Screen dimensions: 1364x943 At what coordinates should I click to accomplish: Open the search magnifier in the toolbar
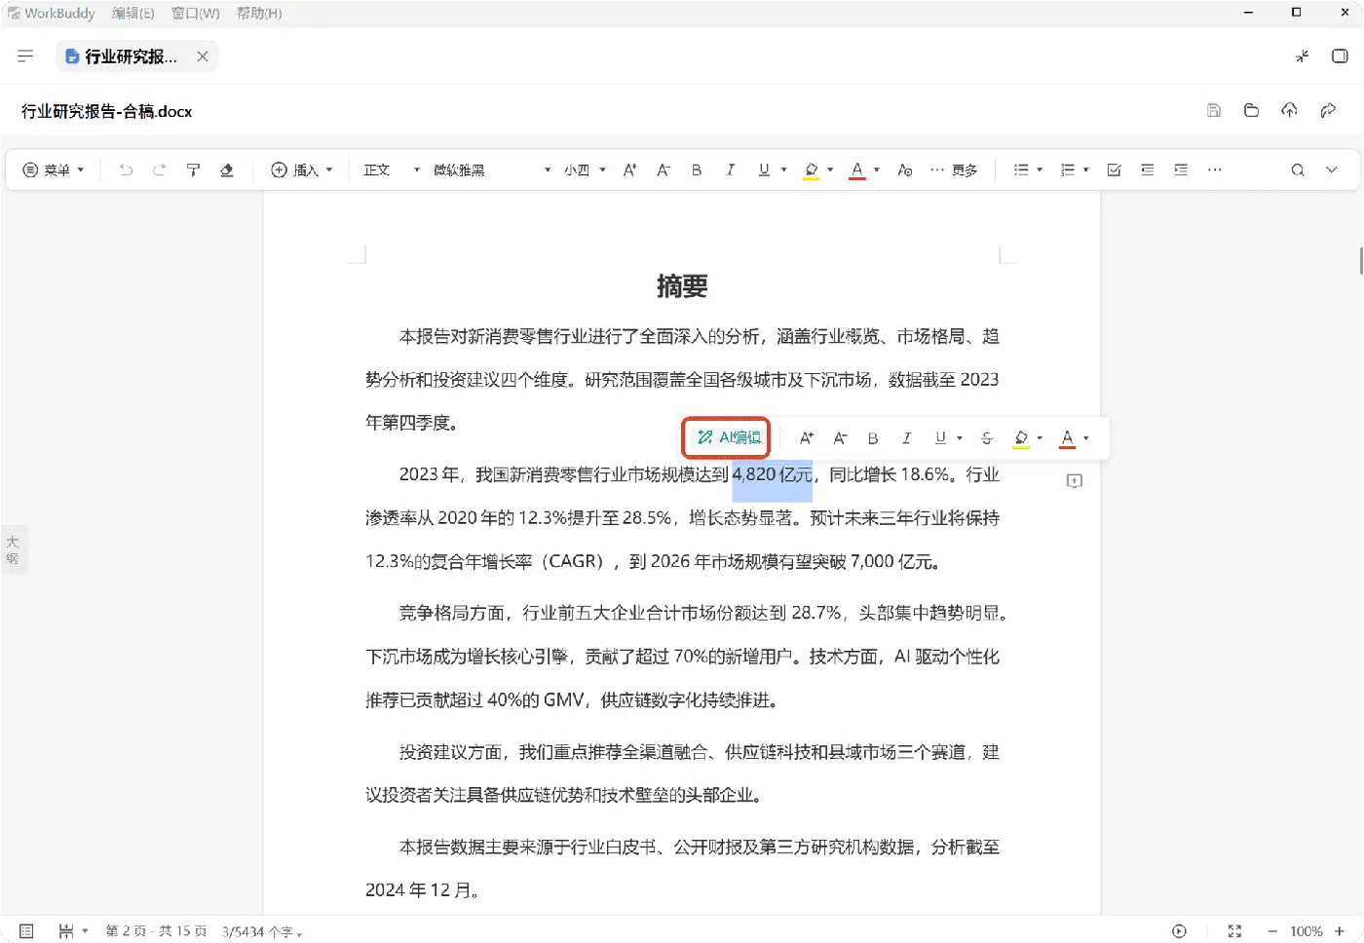1298,170
